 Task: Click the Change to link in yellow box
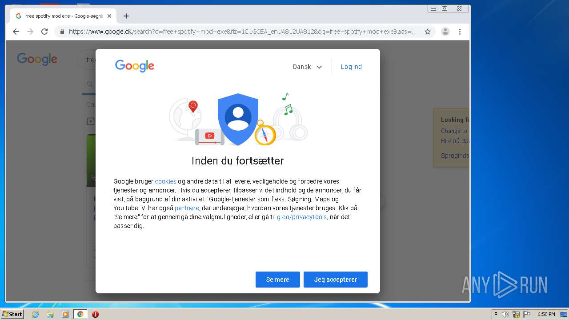pos(454,131)
